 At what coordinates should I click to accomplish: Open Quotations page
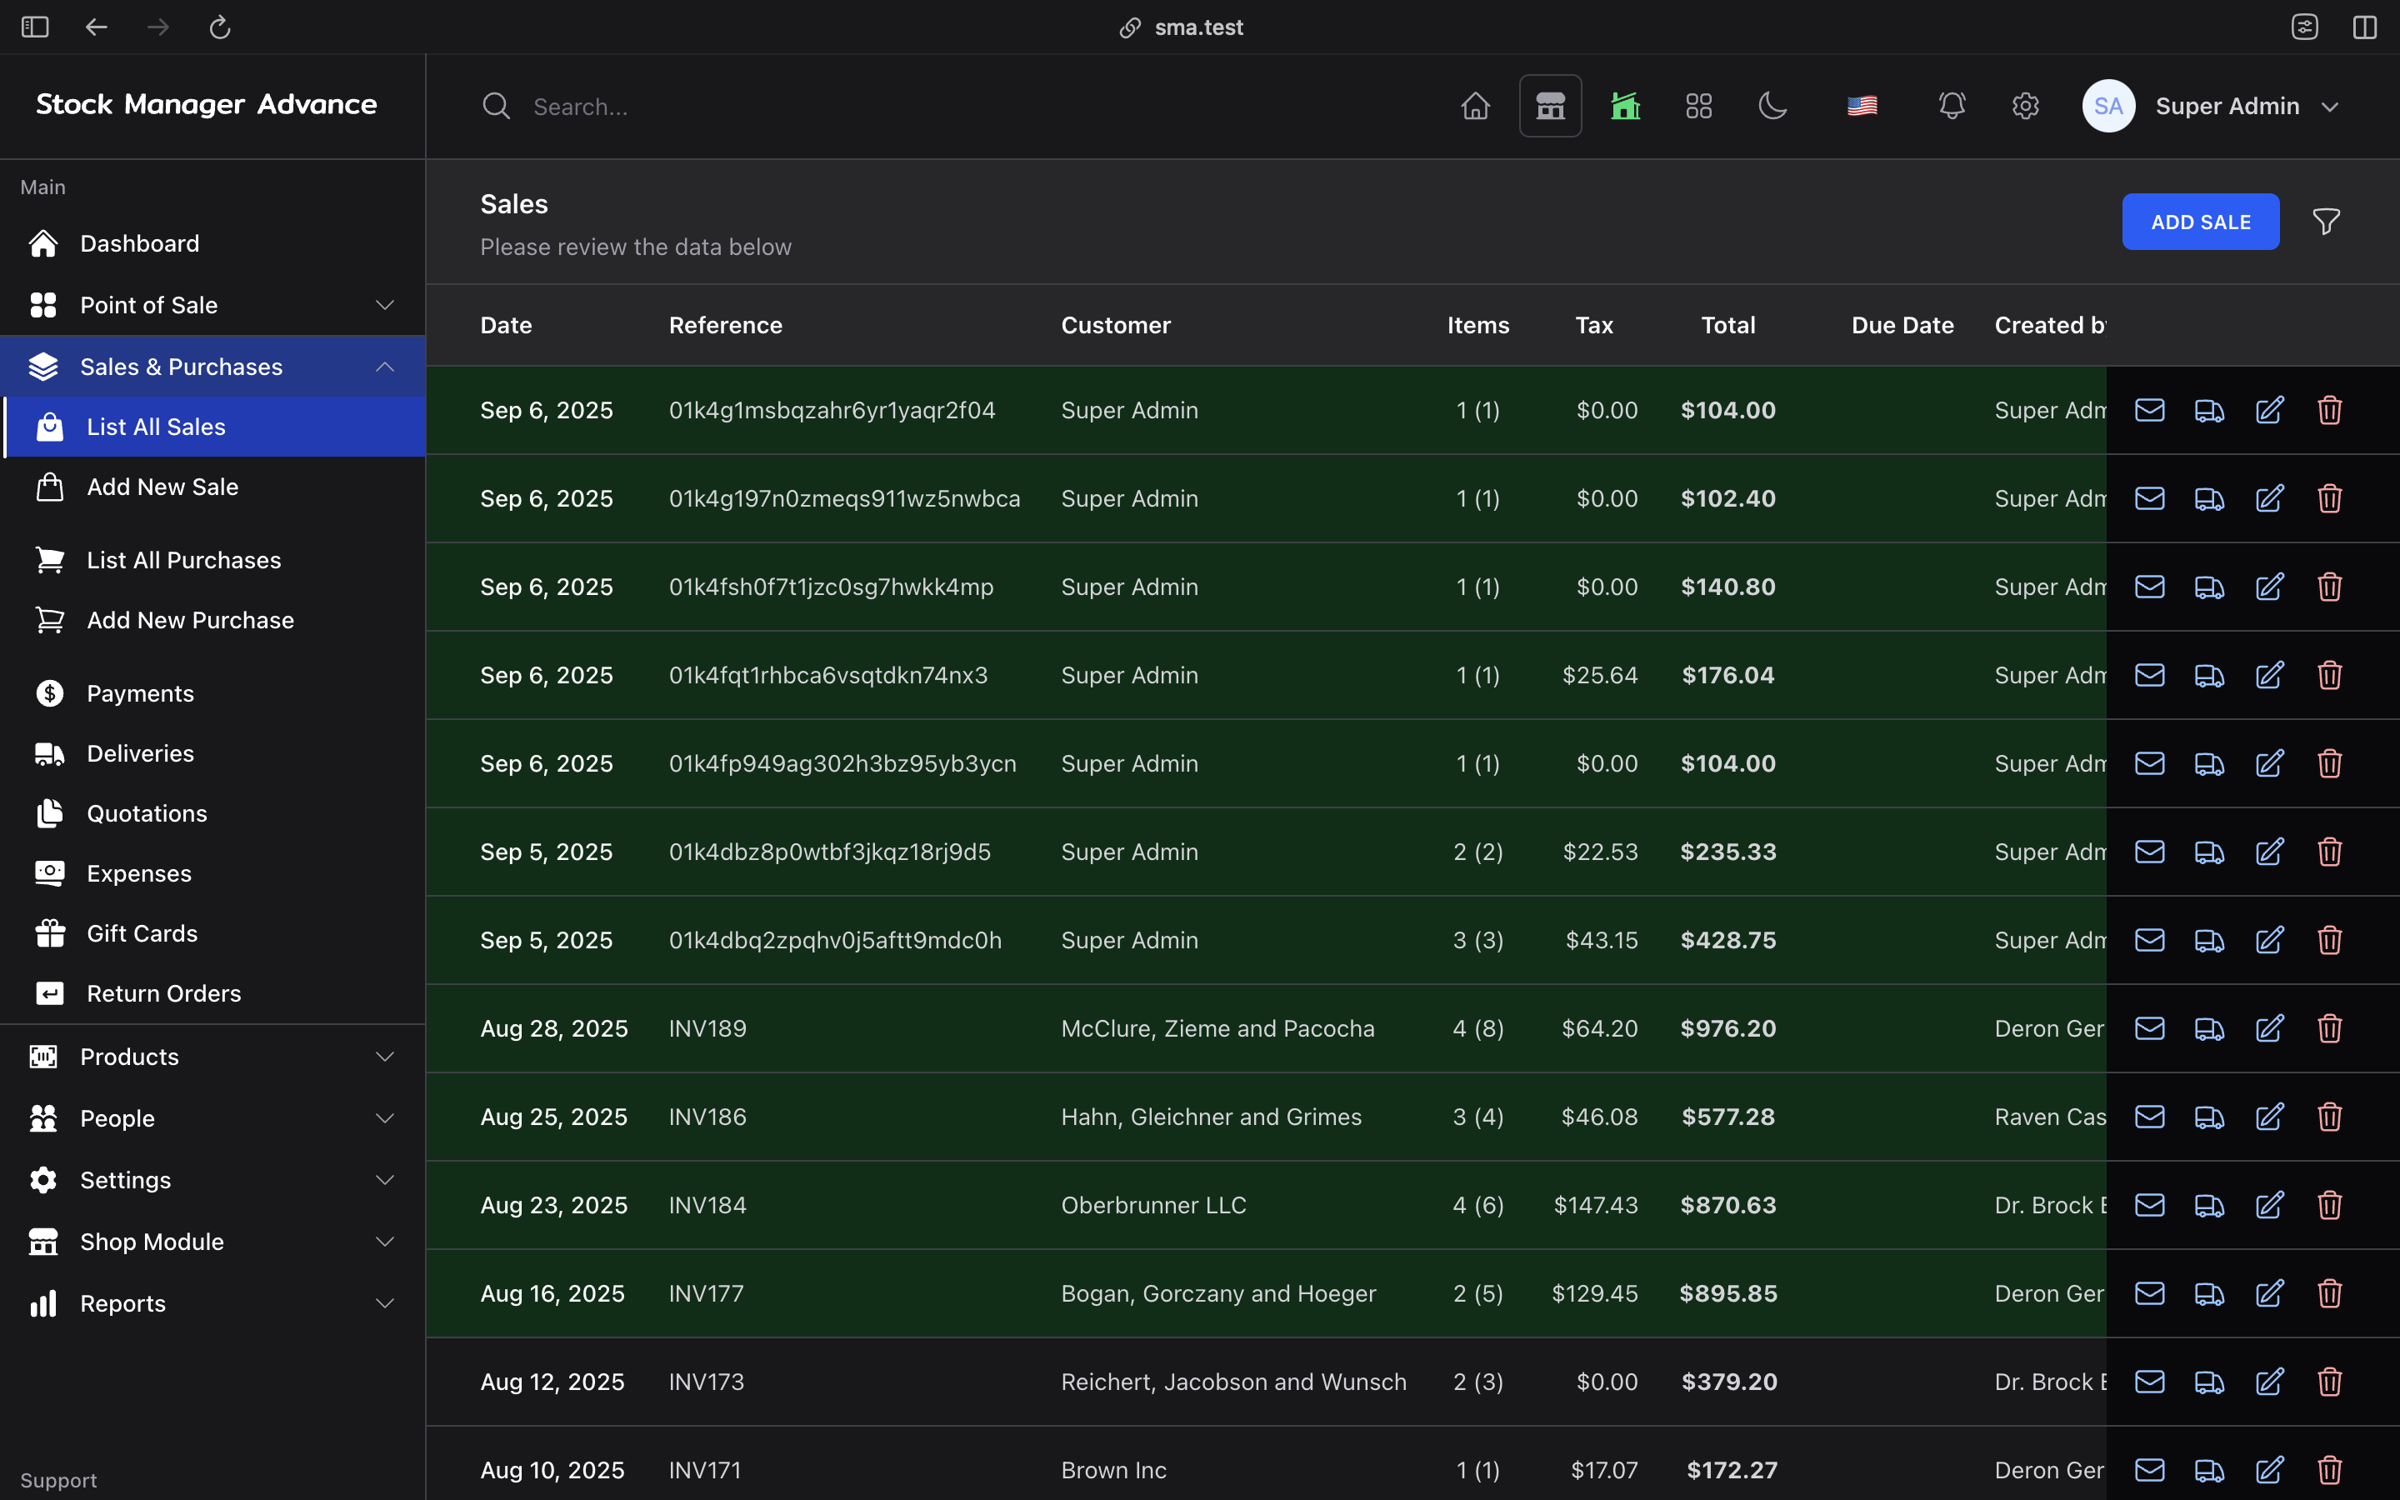(214, 813)
